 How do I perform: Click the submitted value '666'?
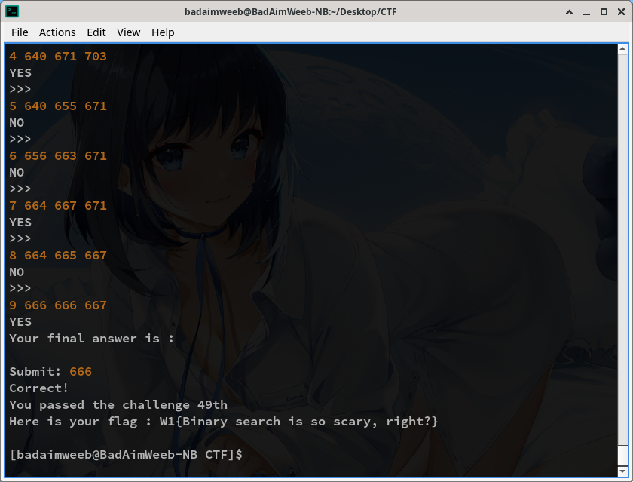[x=81, y=371]
